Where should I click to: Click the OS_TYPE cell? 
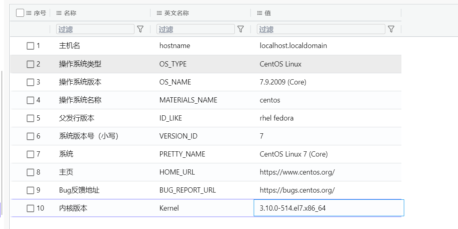(173, 64)
